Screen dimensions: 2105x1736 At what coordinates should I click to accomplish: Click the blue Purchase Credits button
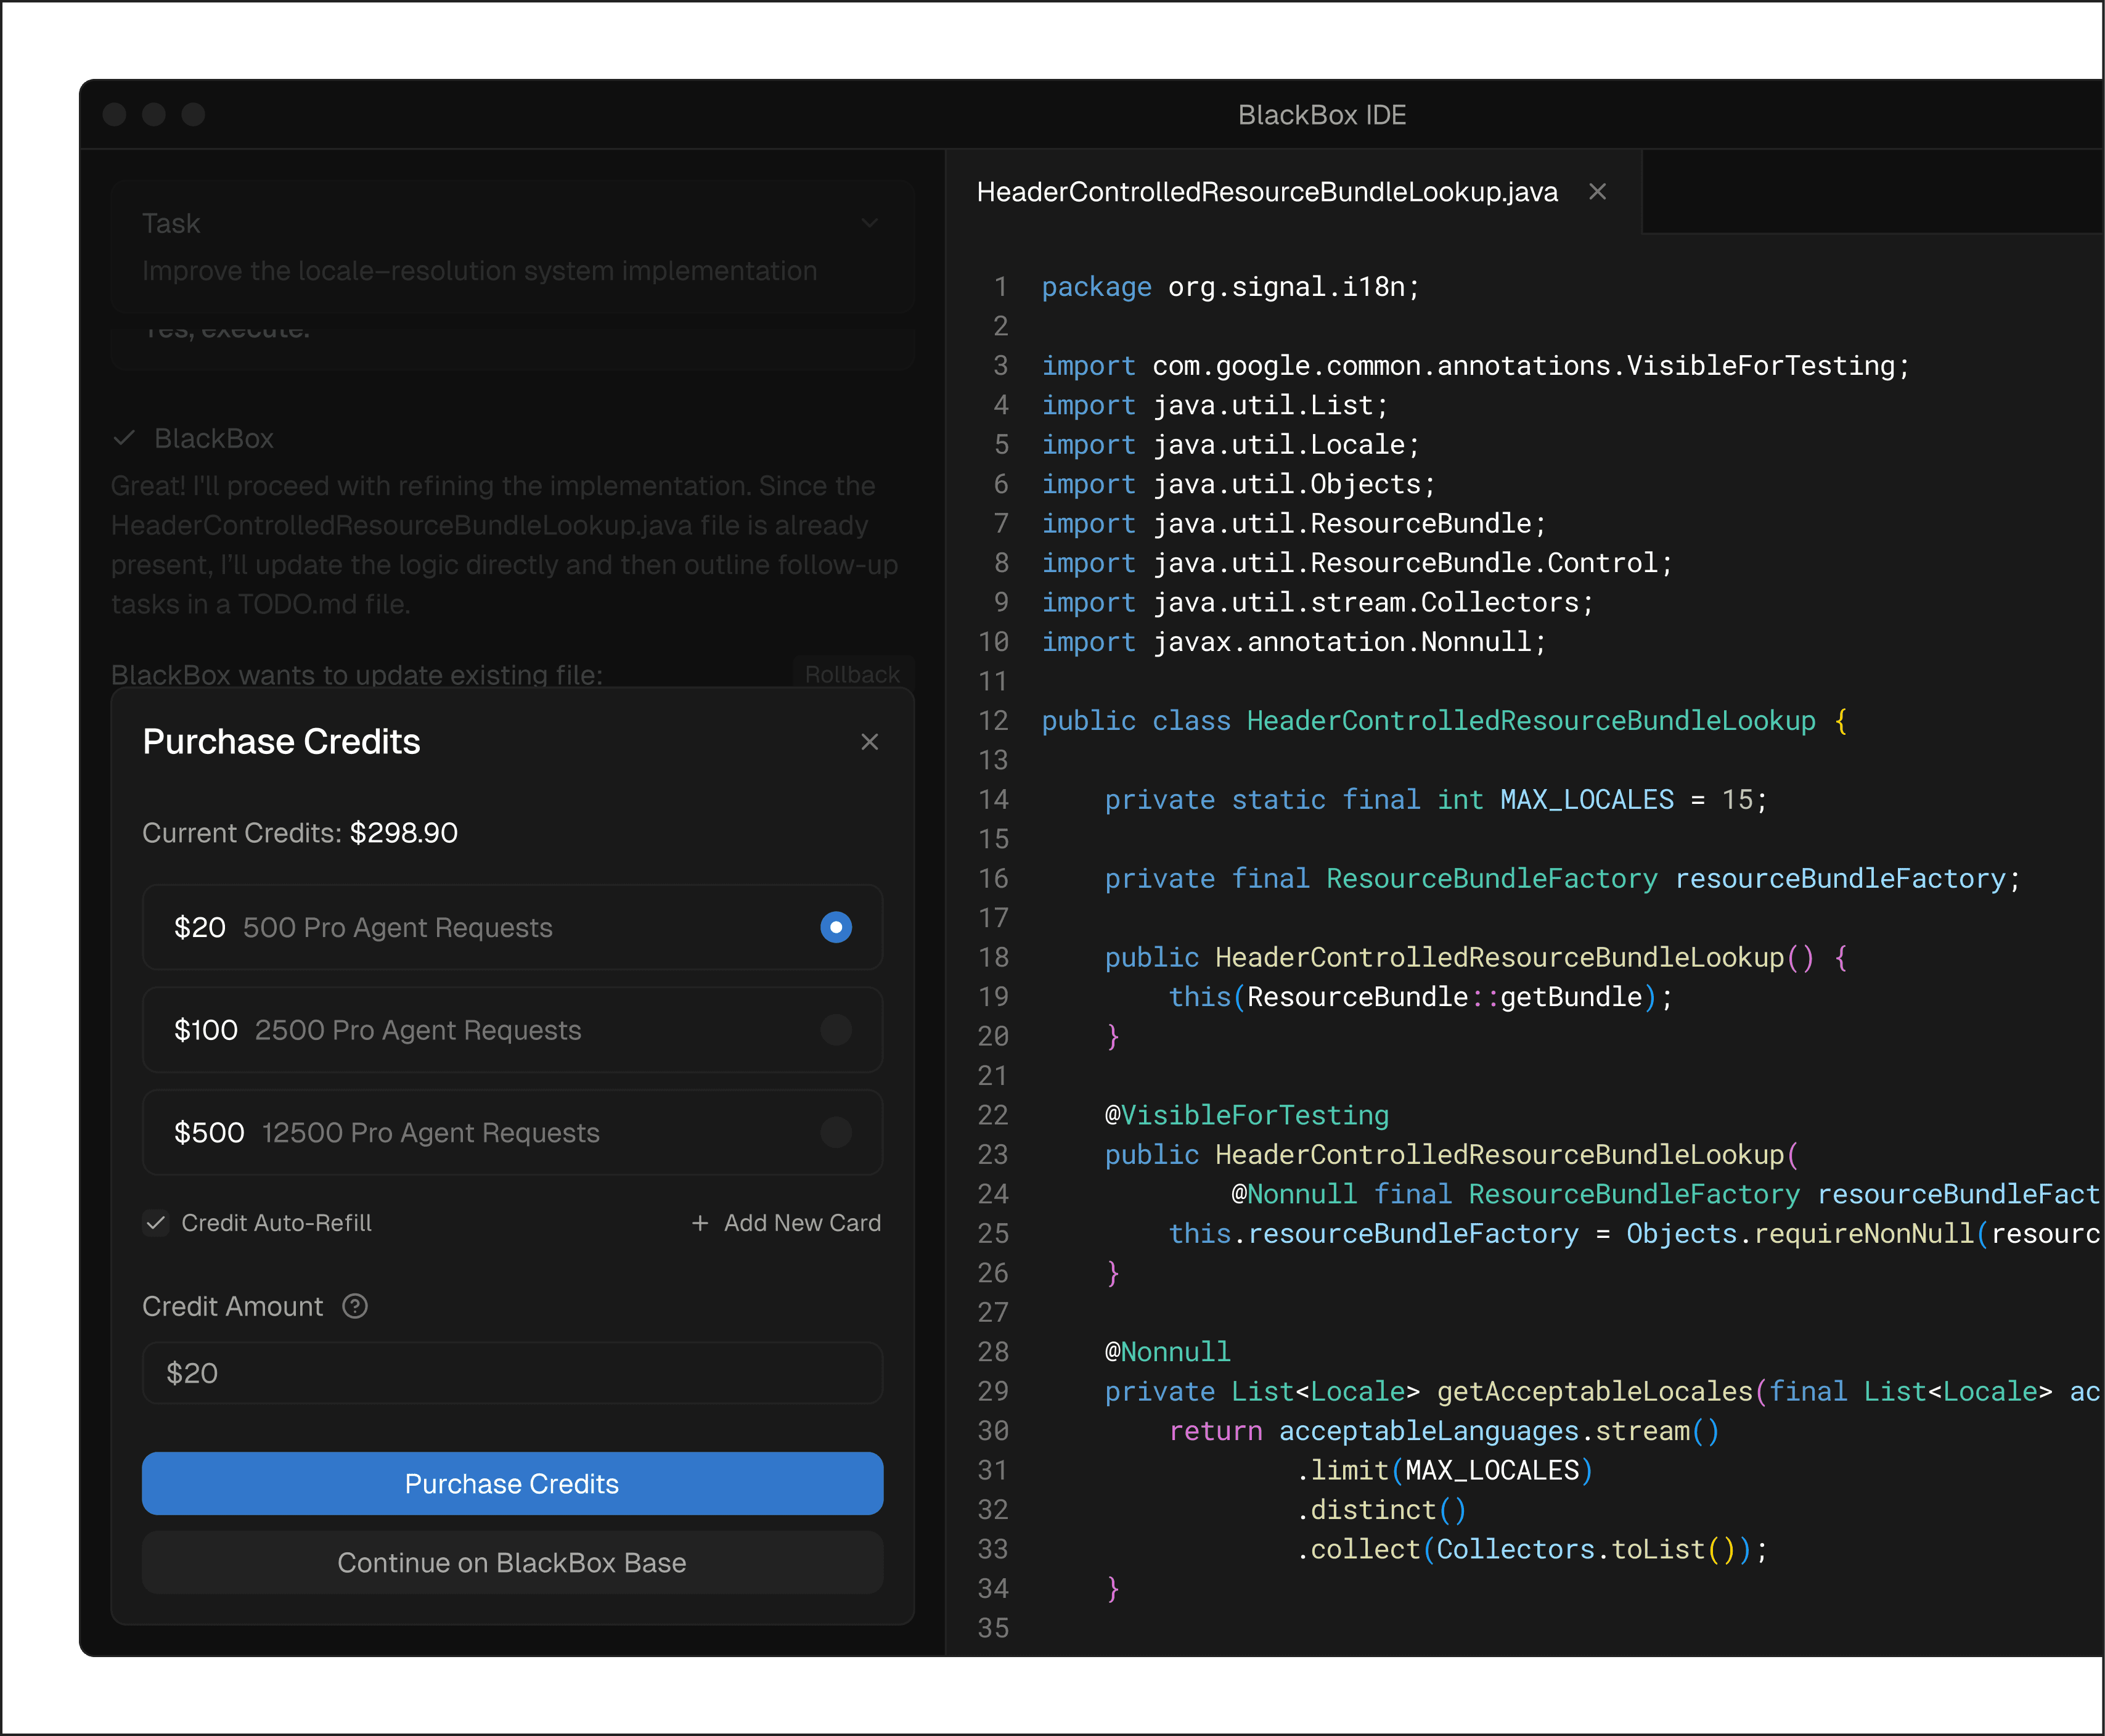[512, 1483]
